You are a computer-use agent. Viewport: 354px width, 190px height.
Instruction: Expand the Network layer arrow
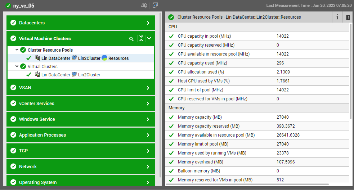coord(148,167)
